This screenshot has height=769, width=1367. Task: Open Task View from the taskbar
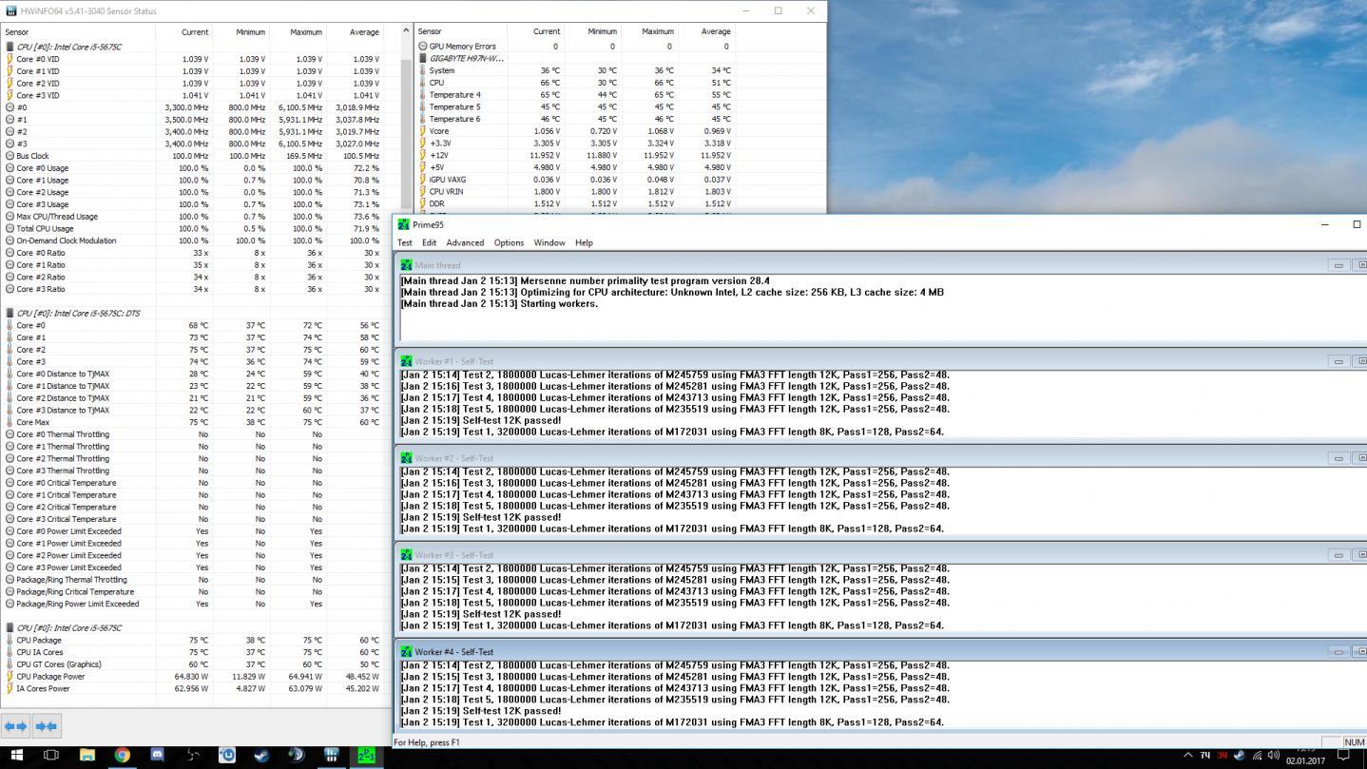click(x=51, y=756)
